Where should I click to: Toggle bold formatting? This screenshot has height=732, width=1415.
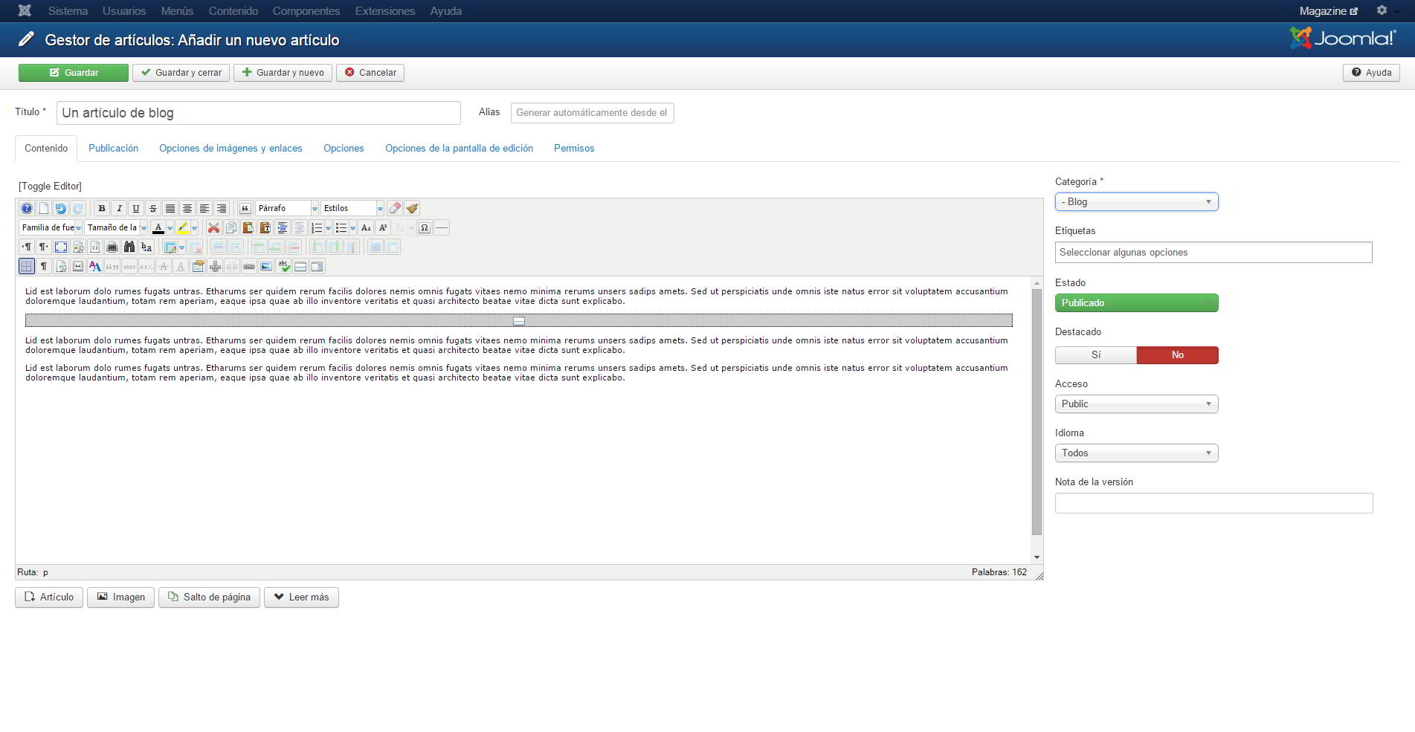[102, 208]
